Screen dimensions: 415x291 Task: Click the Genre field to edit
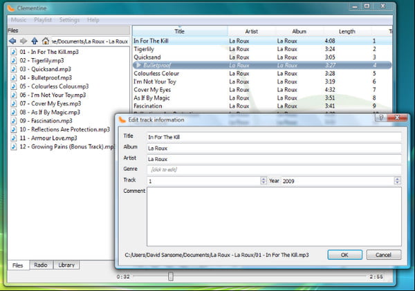tap(274, 169)
